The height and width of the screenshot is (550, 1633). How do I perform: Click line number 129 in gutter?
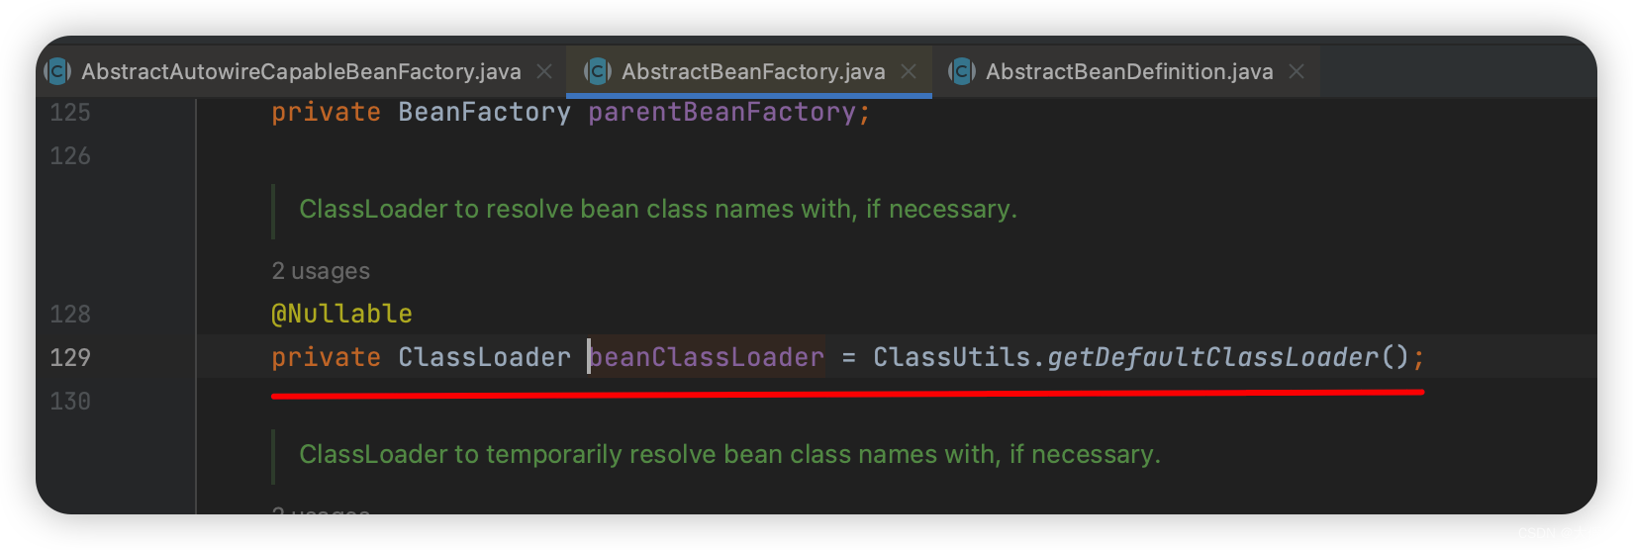(70, 357)
